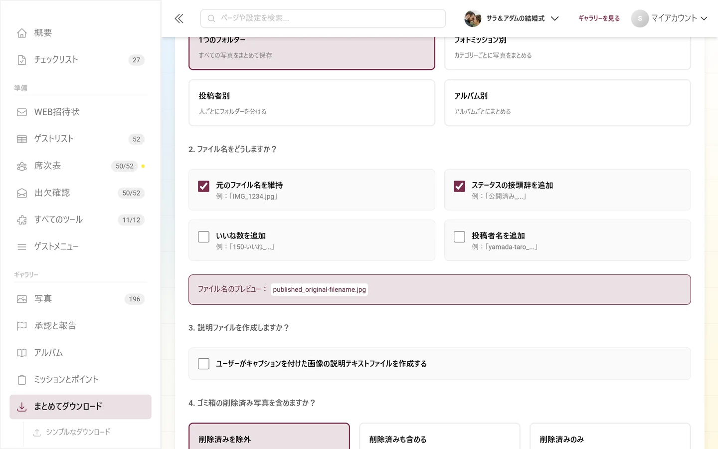
Task: Open ゲストリスト in the sidebar
Action: [80, 139]
